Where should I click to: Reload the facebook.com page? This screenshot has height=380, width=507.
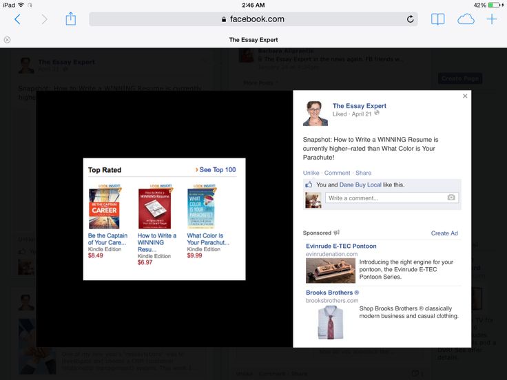[410, 19]
